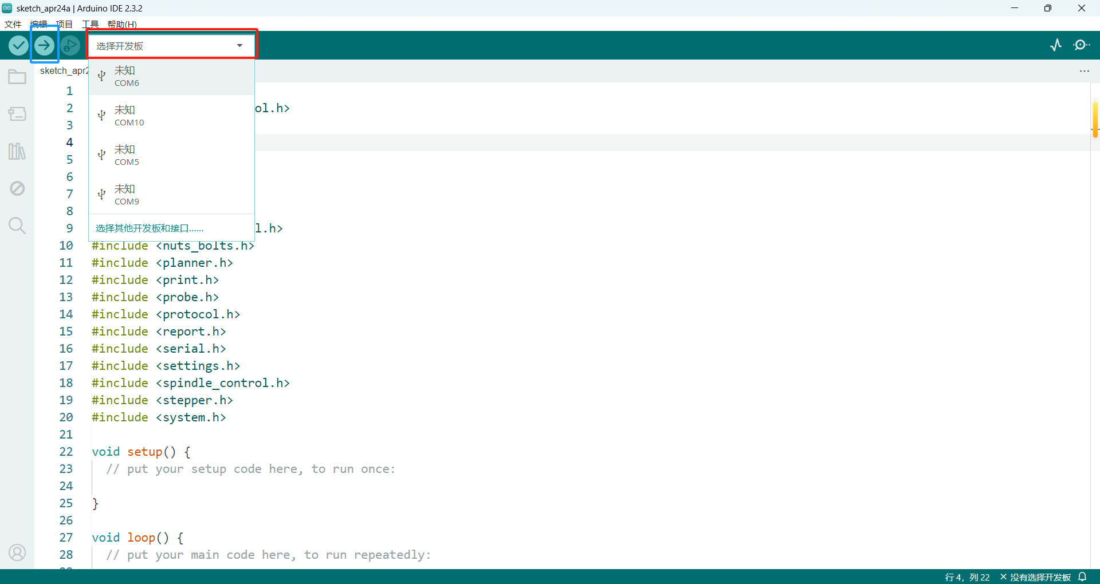Open the Debug sidebar panel
This screenshot has width=1100, height=584.
click(17, 188)
